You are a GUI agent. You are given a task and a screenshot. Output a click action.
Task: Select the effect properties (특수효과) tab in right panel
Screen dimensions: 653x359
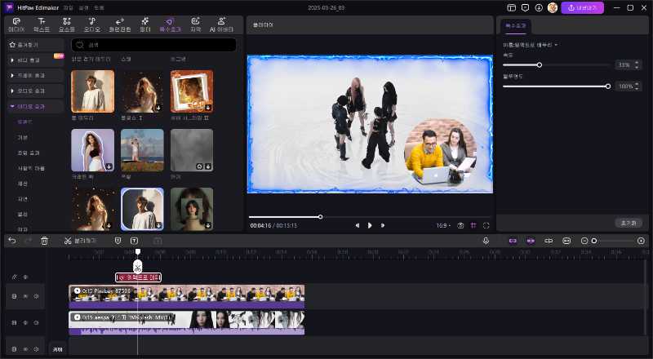point(516,26)
